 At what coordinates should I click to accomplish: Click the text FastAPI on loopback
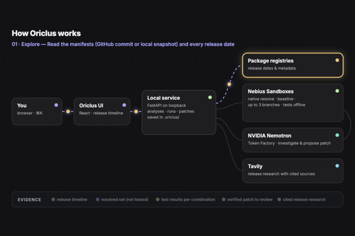pyautogui.click(x=166, y=105)
